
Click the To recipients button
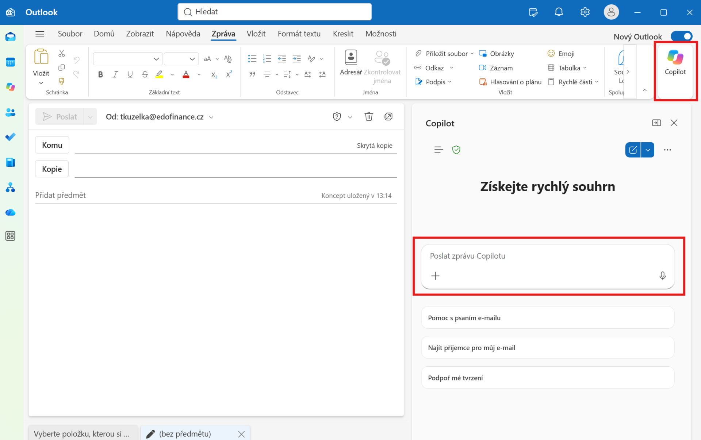[52, 145]
